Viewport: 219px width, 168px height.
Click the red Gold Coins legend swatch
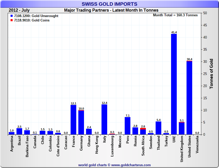12,20
